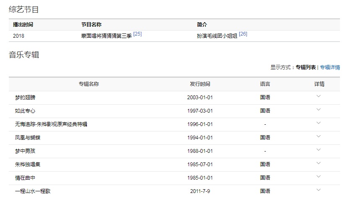
Task: Expand details for album 情在曲中
Action: point(319,177)
